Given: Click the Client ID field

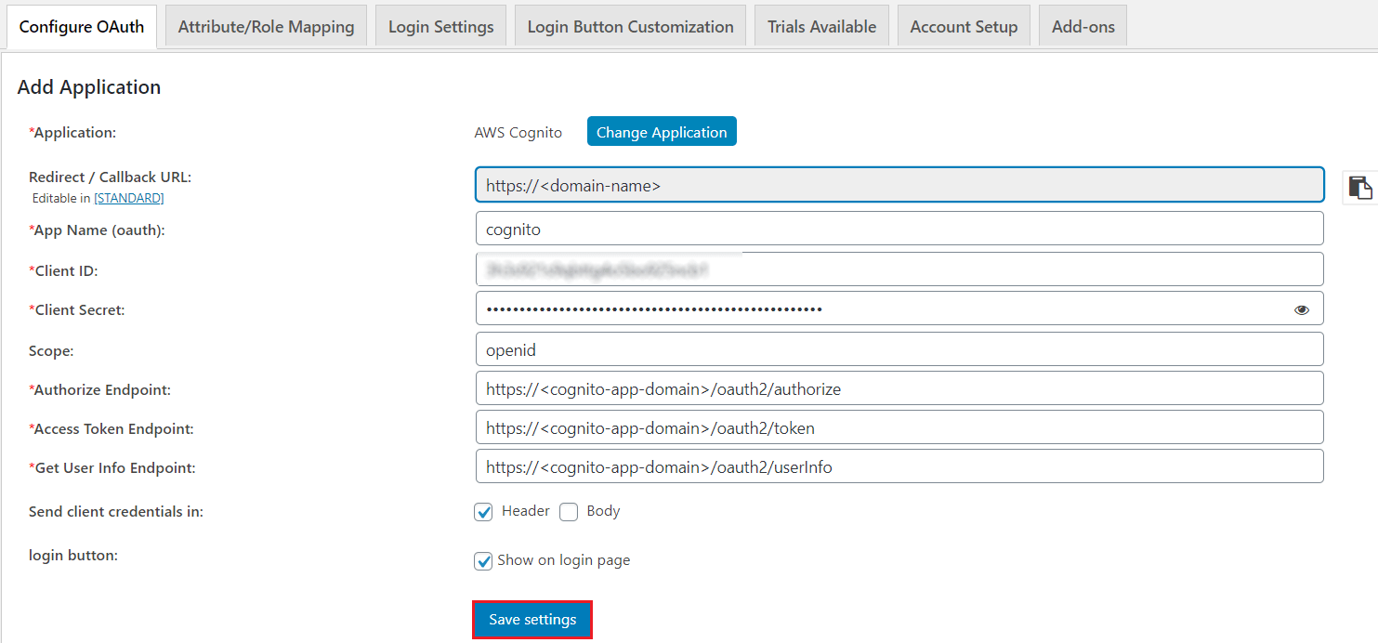Looking at the screenshot, I should point(899,269).
